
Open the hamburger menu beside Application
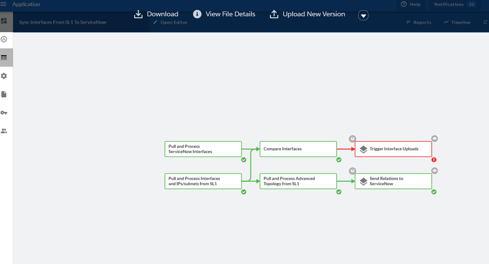pyautogui.click(x=3, y=4)
